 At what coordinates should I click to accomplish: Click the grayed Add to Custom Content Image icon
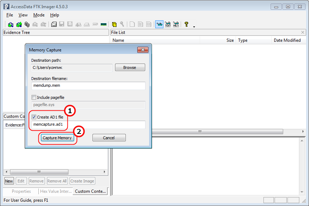[x=79, y=25]
